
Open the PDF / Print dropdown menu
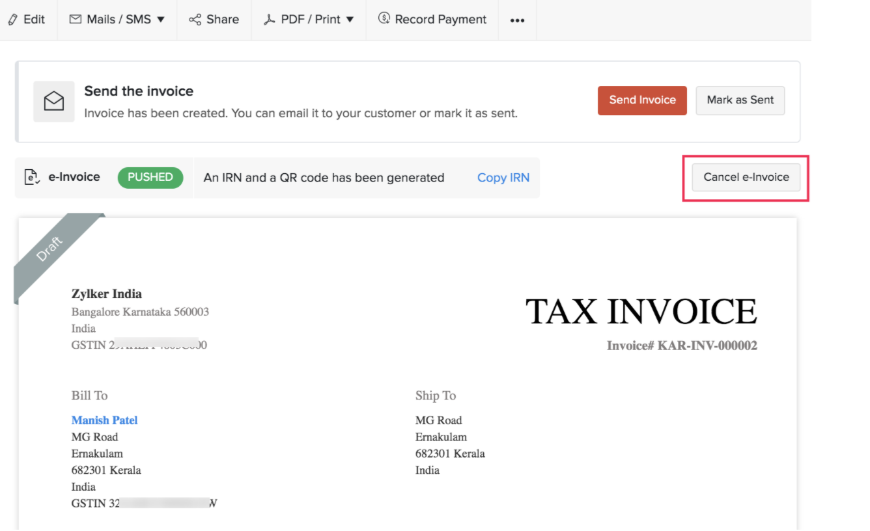(350, 19)
